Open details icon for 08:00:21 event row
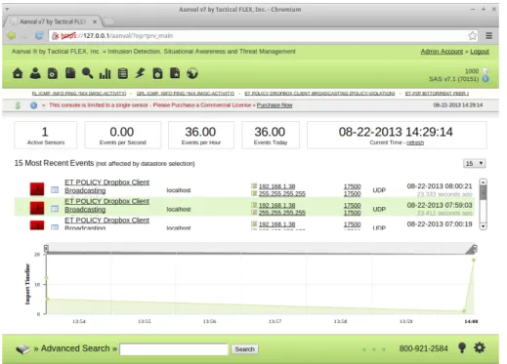507x364 pixels. pos(55,189)
